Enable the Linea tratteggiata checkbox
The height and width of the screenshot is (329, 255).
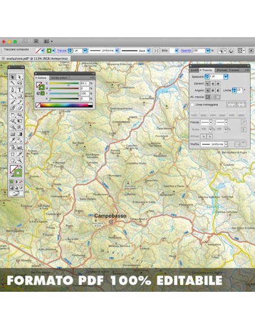[192, 104]
